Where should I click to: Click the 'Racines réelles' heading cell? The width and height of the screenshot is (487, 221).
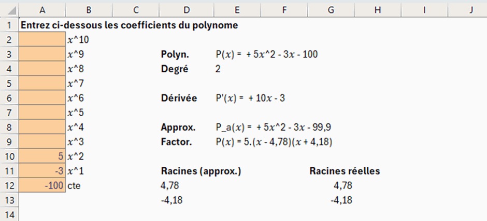345,171
